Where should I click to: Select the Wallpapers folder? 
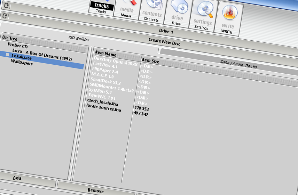(22, 62)
